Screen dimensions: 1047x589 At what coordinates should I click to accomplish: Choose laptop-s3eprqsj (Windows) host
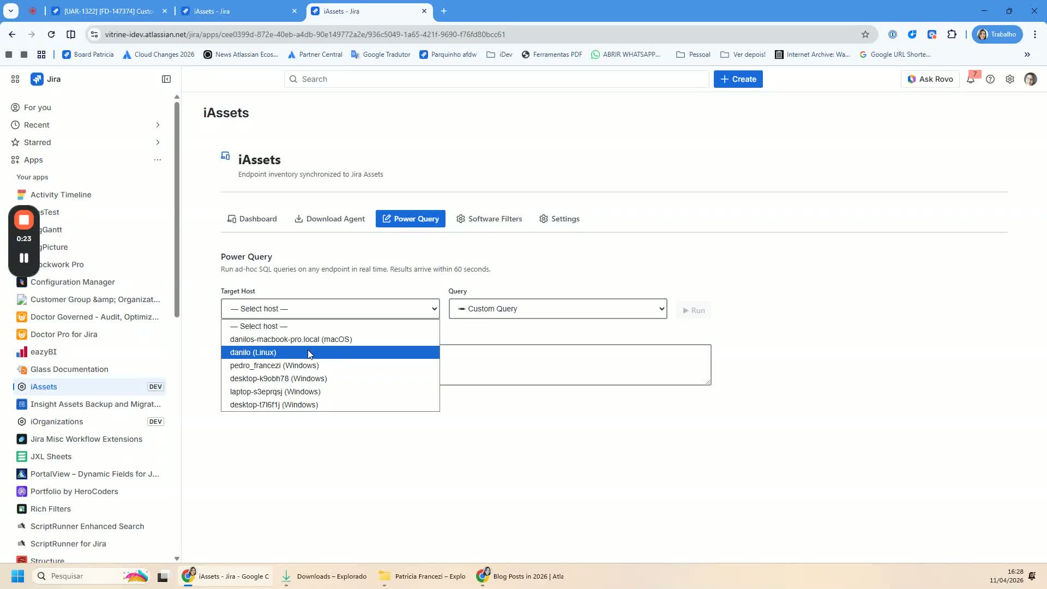pos(330,392)
